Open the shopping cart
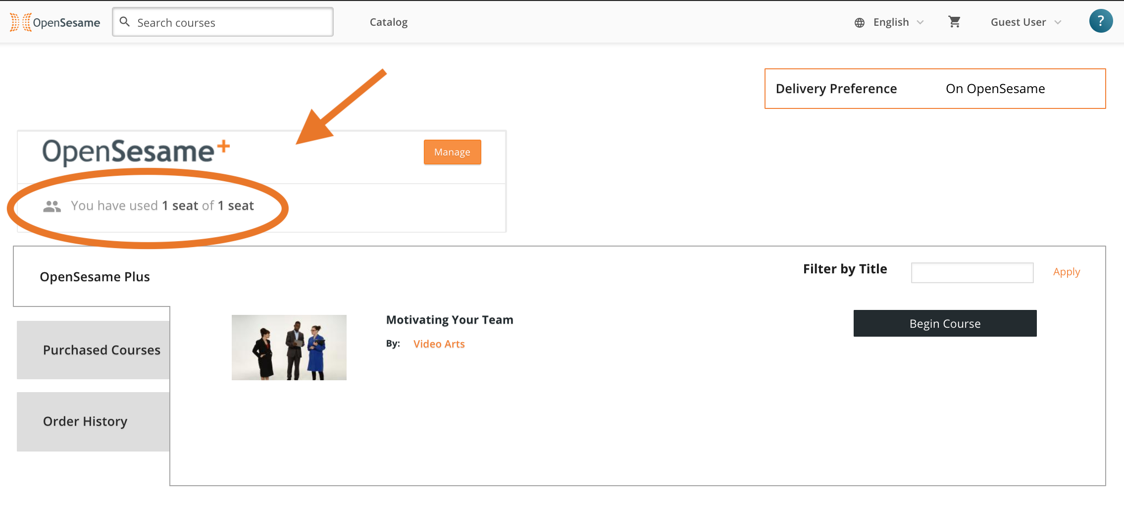This screenshot has height=506, width=1124. [954, 22]
